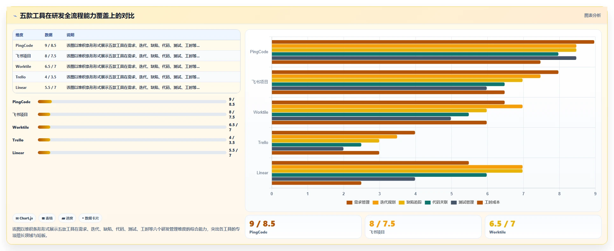Click the PingCode progress bar
The width and height of the screenshot is (614, 251).
(x=132, y=102)
